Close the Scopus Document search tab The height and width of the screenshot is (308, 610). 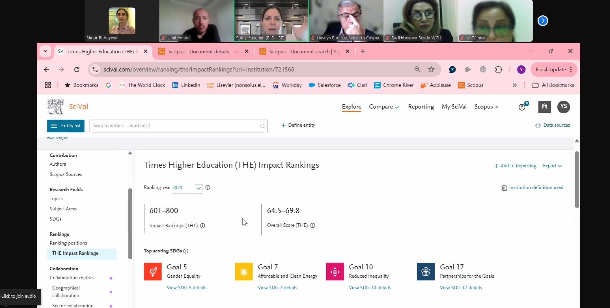[x=348, y=51]
